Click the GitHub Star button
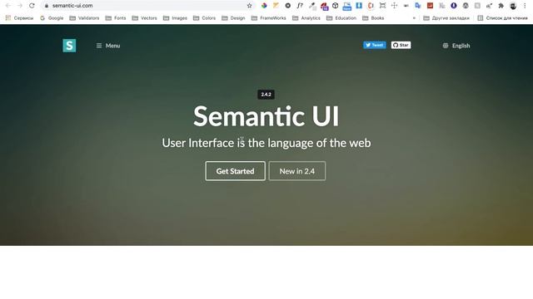This screenshot has height=299, width=533. pyautogui.click(x=401, y=45)
